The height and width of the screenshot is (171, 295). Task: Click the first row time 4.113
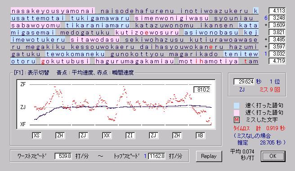tap(277, 11)
